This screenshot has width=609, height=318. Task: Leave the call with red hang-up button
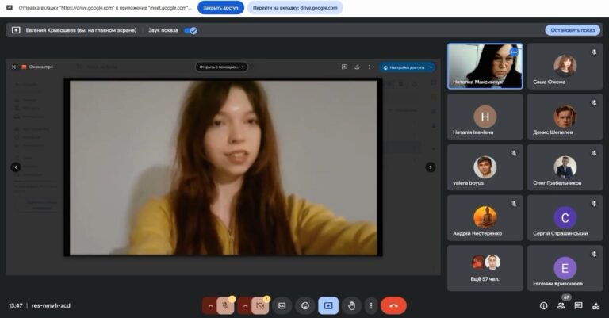click(393, 305)
